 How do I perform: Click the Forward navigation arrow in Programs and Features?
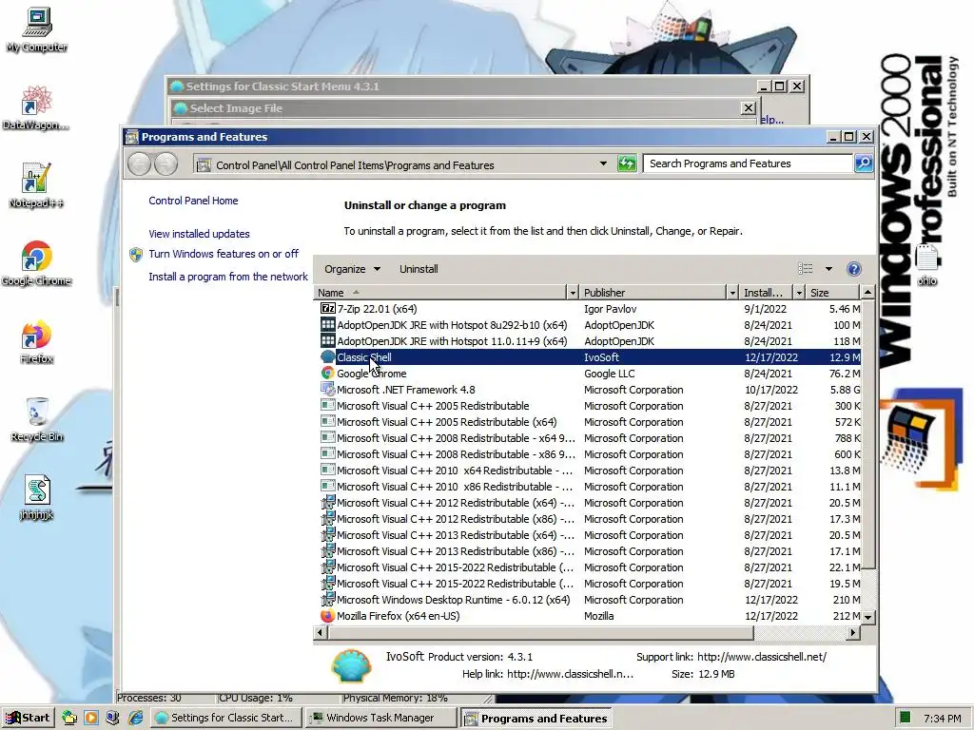click(x=166, y=164)
